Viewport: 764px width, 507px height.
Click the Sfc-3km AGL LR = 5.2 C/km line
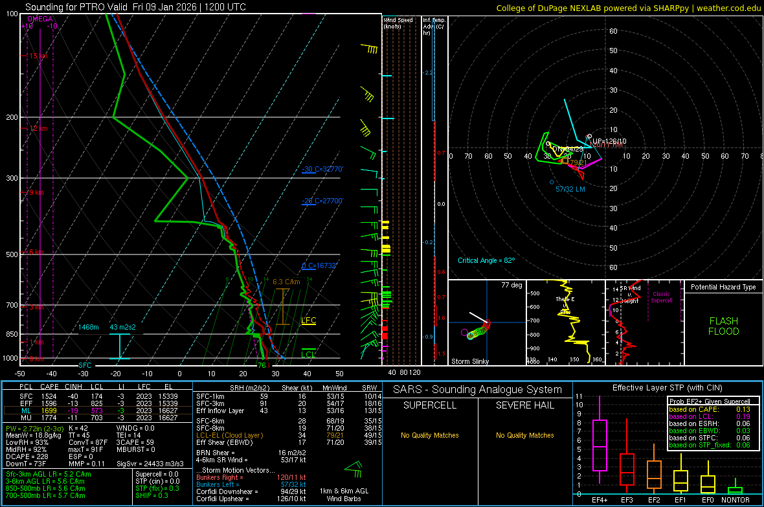click(x=49, y=475)
